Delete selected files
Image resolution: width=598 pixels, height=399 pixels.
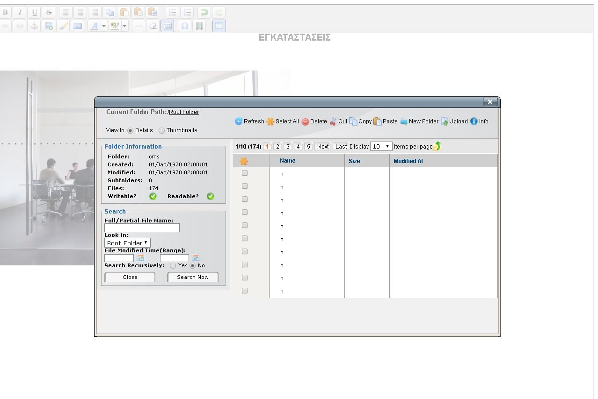pos(314,121)
